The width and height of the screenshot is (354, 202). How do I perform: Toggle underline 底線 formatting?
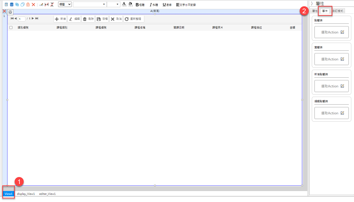167,5
